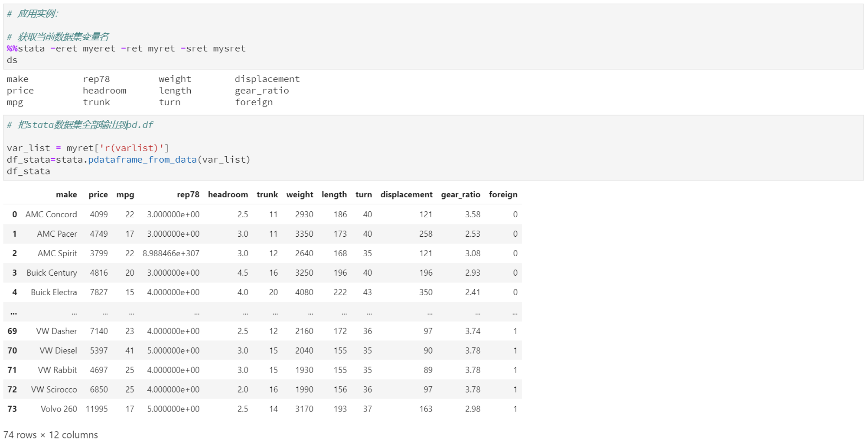The image size is (867, 447).
Task: Click the 'rep78' column header
Action: point(188,195)
